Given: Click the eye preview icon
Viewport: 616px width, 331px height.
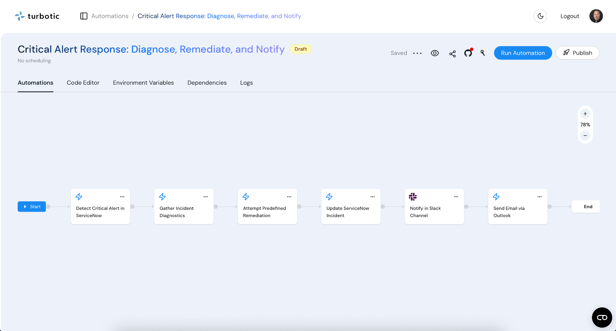Looking at the screenshot, I should [x=435, y=53].
